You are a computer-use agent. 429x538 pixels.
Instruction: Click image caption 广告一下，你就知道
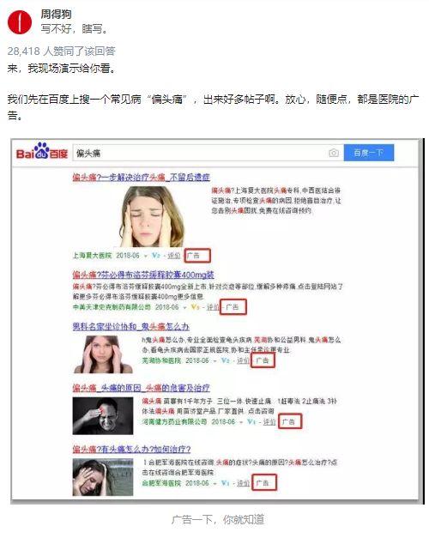[x=218, y=519]
